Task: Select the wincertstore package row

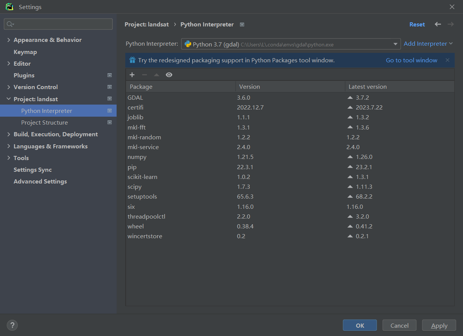Action: coord(290,236)
